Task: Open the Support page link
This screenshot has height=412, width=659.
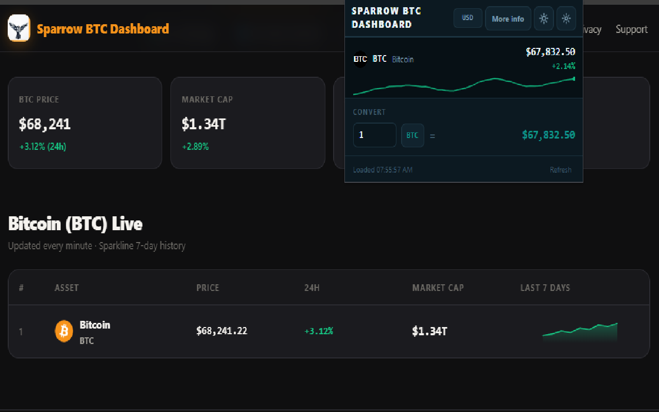Action: pyautogui.click(x=631, y=29)
